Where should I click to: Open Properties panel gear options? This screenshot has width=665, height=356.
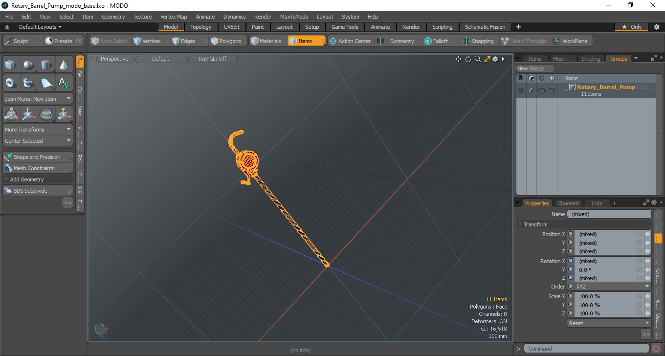click(x=654, y=202)
